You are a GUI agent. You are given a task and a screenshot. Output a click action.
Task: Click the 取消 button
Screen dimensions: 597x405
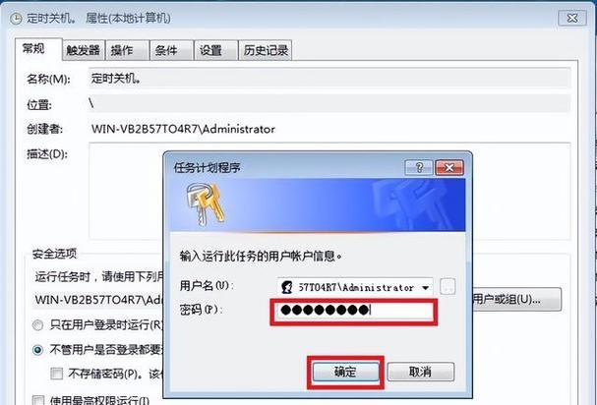(x=420, y=372)
